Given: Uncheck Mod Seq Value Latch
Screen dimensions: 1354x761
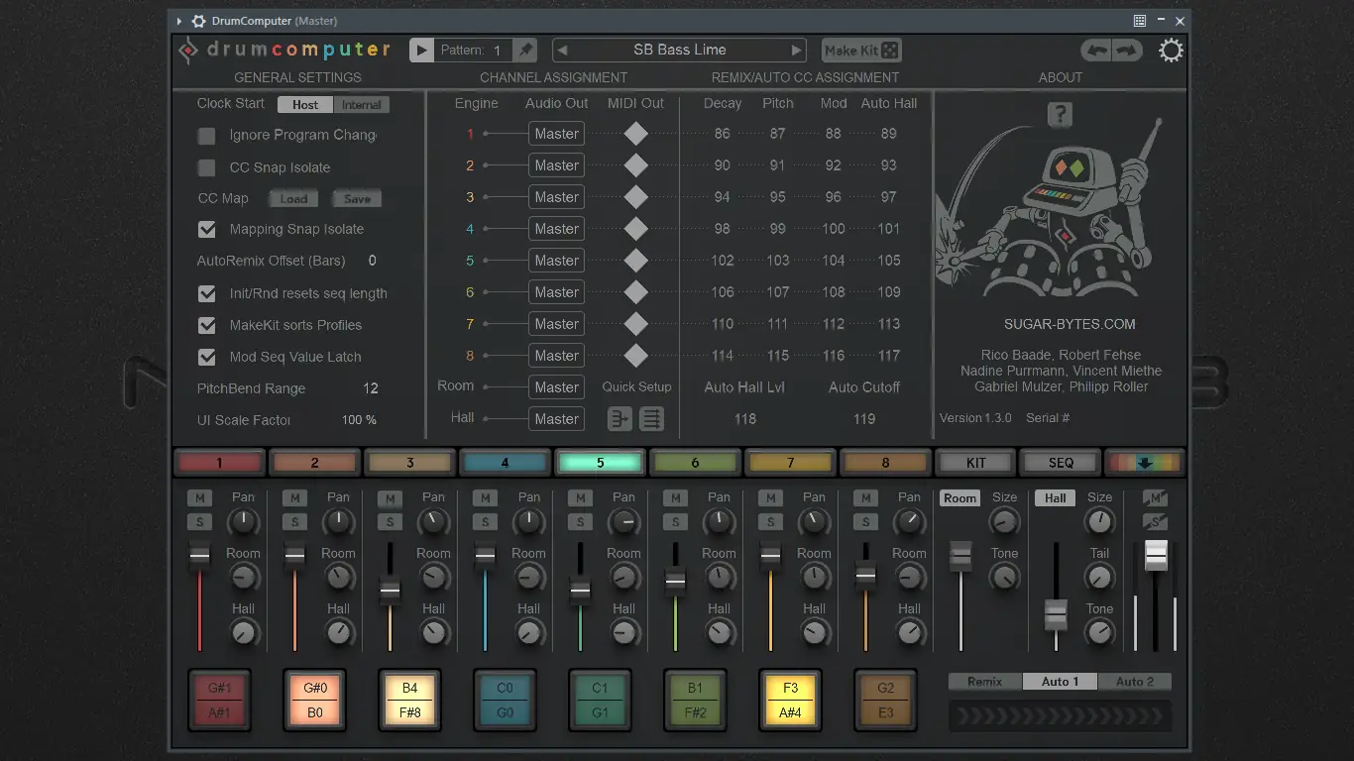Looking at the screenshot, I should point(207,358).
